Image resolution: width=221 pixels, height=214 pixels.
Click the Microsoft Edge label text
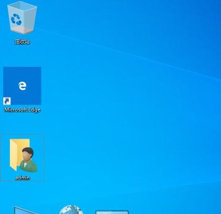(22, 110)
